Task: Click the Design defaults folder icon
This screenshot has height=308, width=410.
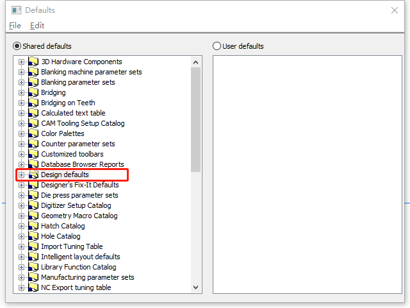Action: (x=33, y=175)
